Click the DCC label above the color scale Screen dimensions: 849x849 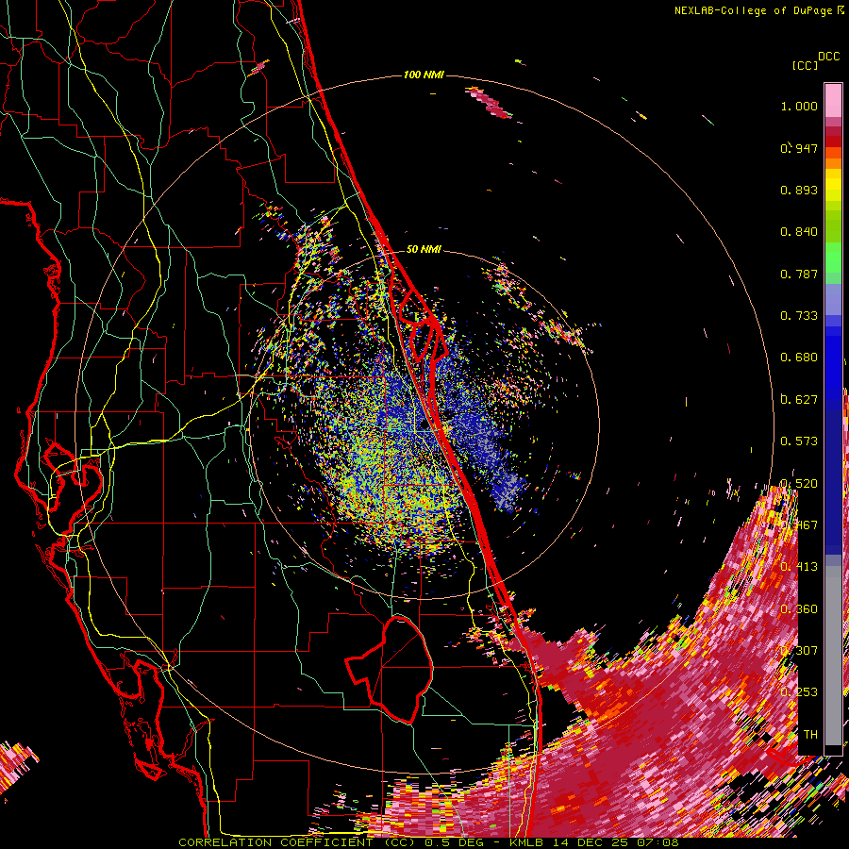point(828,57)
